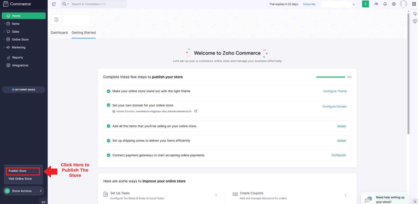Open the notifications bell
Screen dimensions: 418x204
385,4
